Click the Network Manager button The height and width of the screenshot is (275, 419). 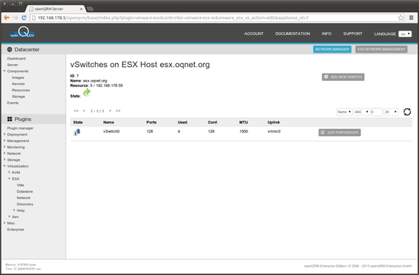click(x=332, y=50)
